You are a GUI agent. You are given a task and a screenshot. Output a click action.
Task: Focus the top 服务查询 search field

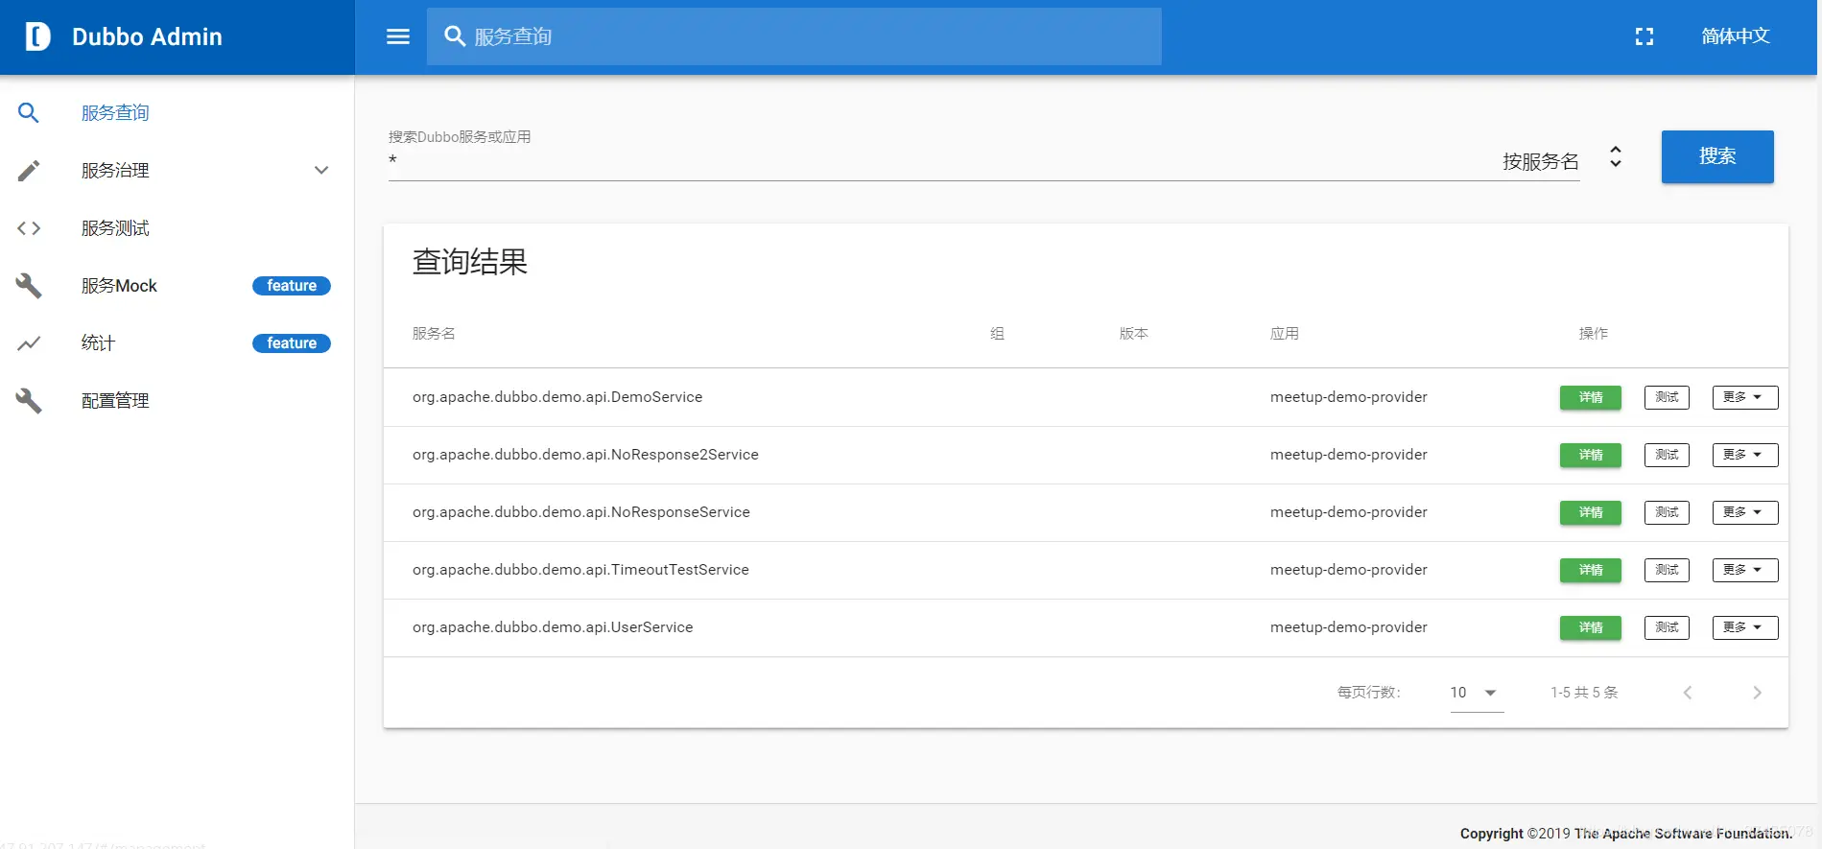pyautogui.click(x=794, y=36)
